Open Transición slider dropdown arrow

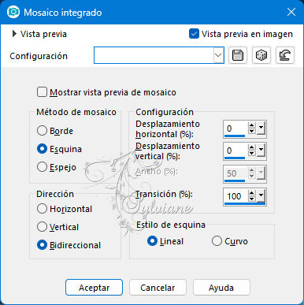click(261, 196)
